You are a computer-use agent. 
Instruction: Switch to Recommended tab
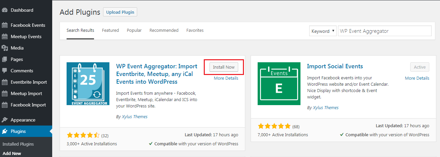164,30
